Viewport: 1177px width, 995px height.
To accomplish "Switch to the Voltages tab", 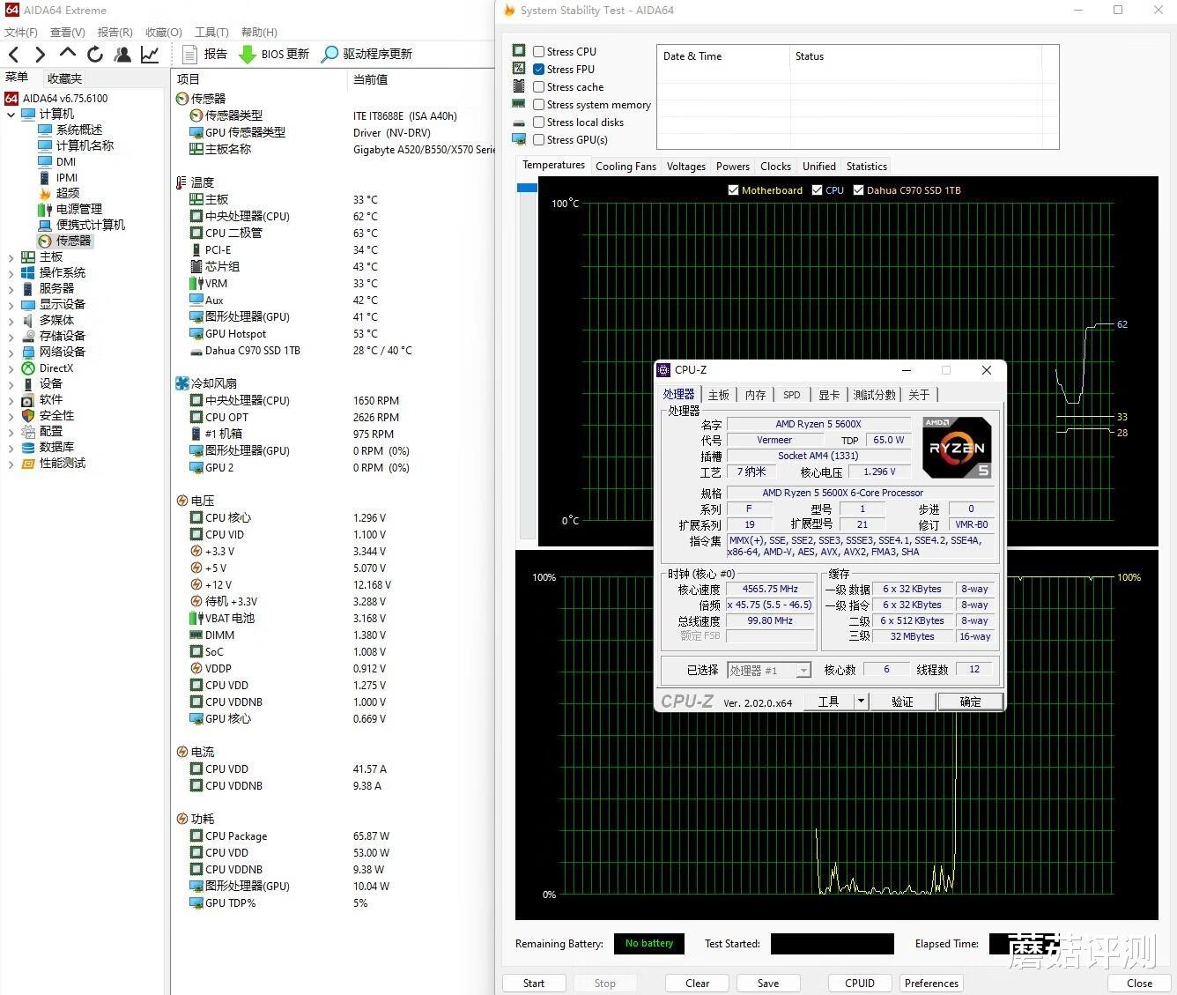I will pyautogui.click(x=685, y=166).
